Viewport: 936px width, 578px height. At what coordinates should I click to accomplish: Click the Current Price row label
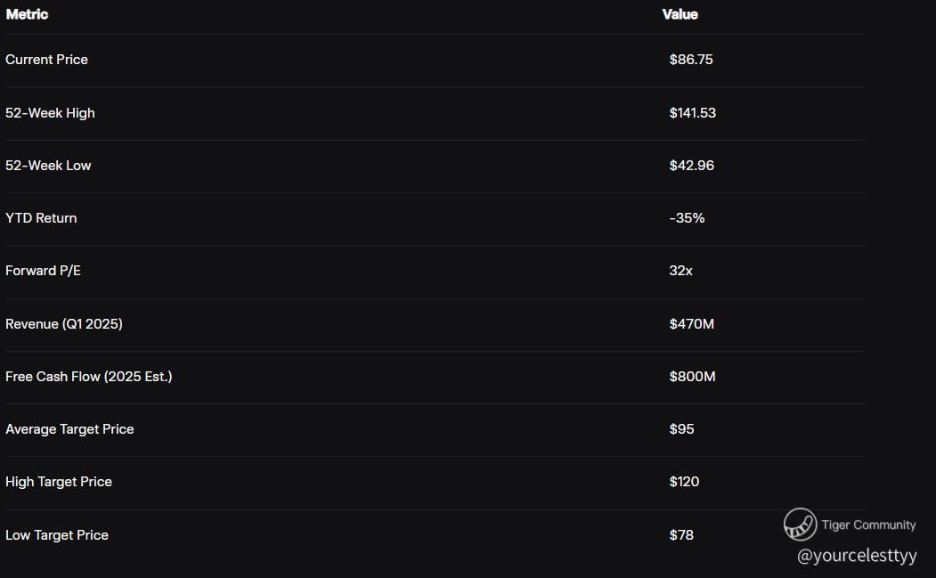point(46,60)
